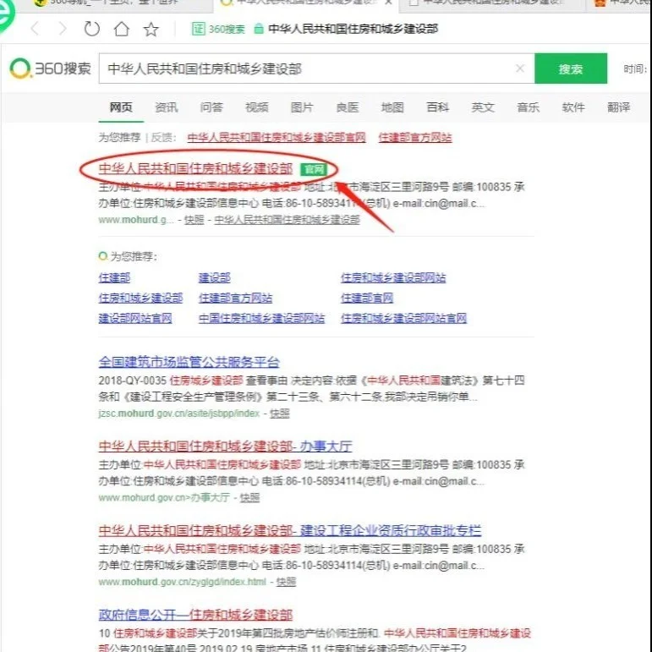This screenshot has width=652, height=652.
Task: Click the browser back arrow
Action: click(35, 29)
